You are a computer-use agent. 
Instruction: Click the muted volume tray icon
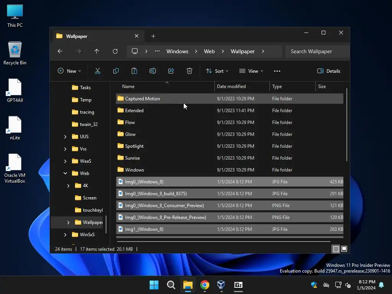(348, 285)
